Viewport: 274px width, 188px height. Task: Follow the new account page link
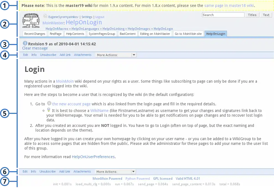tap(71, 104)
